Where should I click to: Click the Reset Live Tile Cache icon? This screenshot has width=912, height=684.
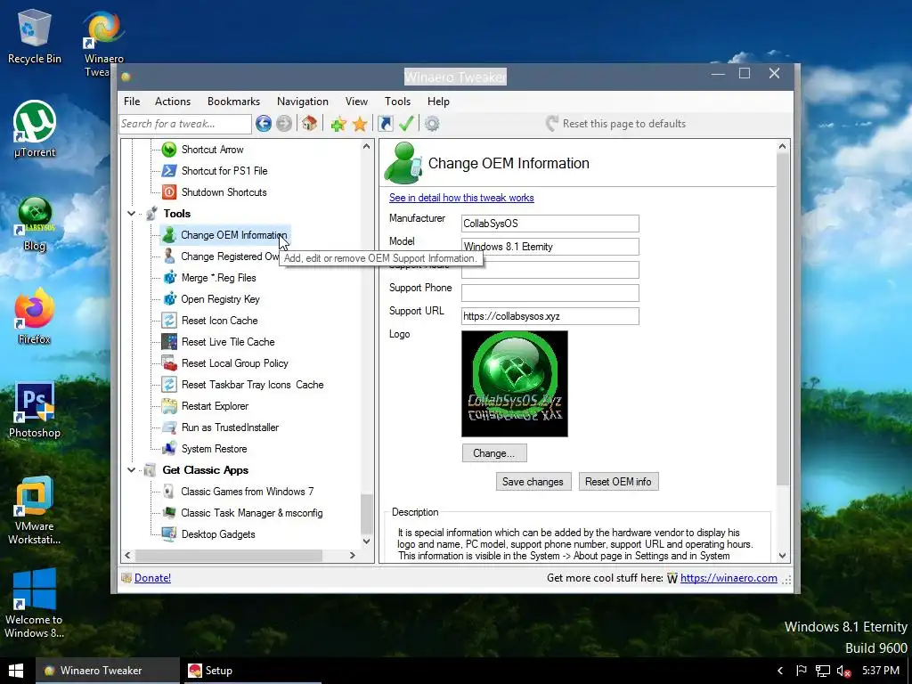point(168,342)
